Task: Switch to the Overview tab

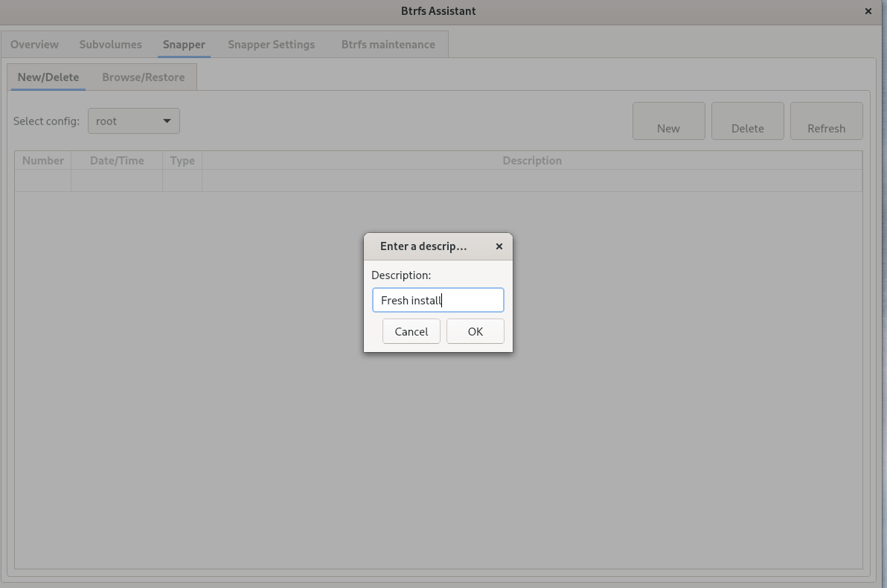Action: point(34,44)
